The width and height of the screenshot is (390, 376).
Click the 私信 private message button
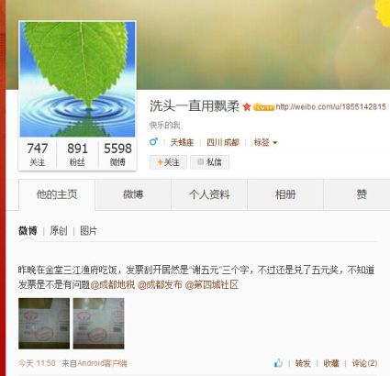click(209, 162)
